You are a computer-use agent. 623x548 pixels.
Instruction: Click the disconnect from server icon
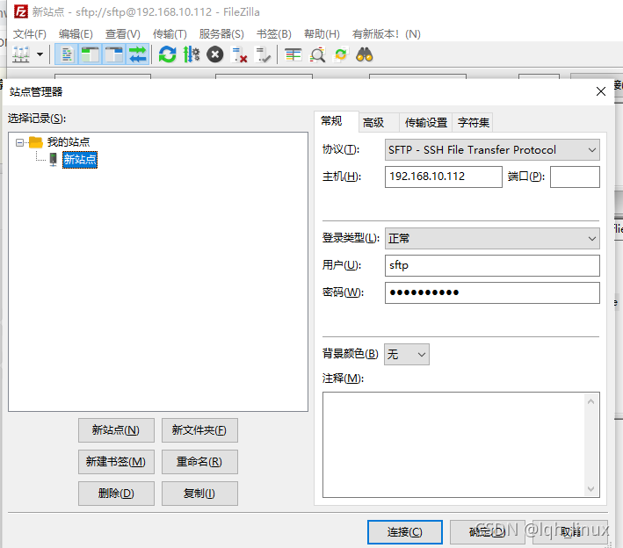[239, 54]
